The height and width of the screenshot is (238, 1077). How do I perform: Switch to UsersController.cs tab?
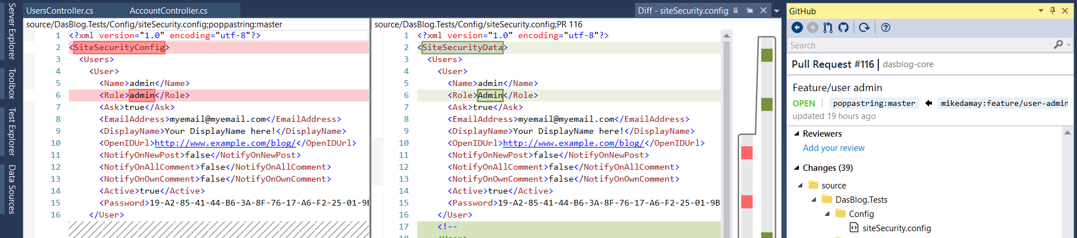[60, 10]
